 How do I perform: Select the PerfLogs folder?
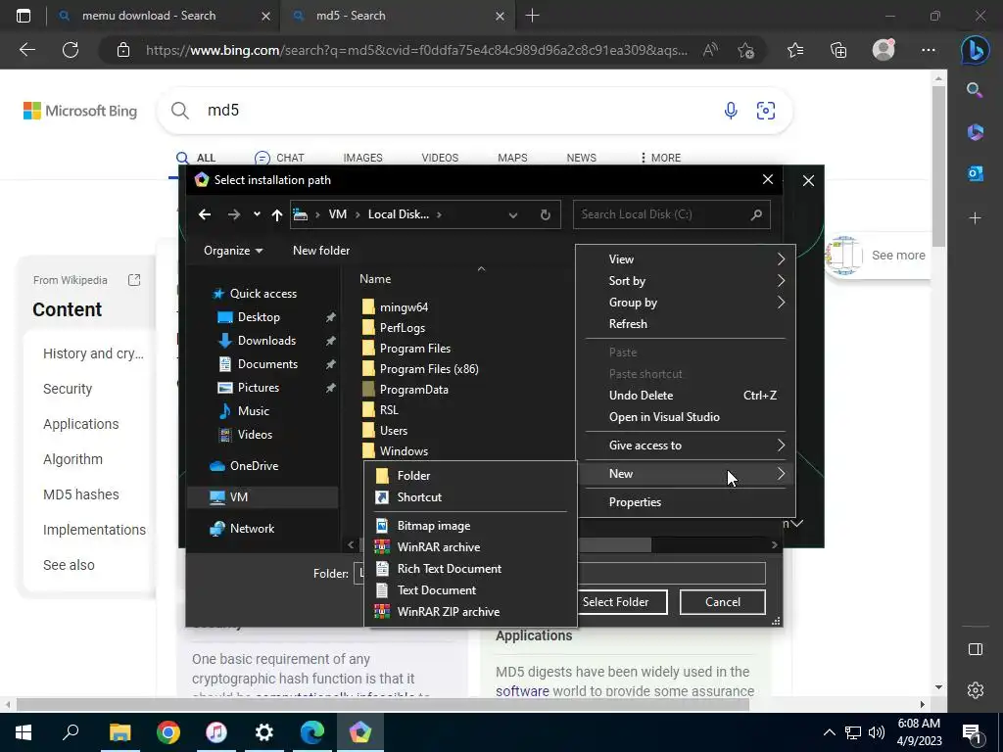click(402, 327)
